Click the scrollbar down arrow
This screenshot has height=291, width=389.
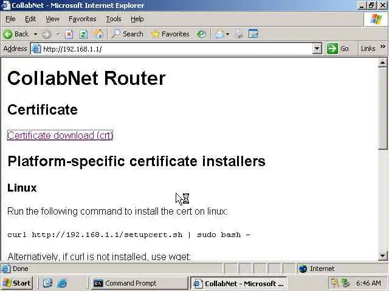(x=382, y=256)
